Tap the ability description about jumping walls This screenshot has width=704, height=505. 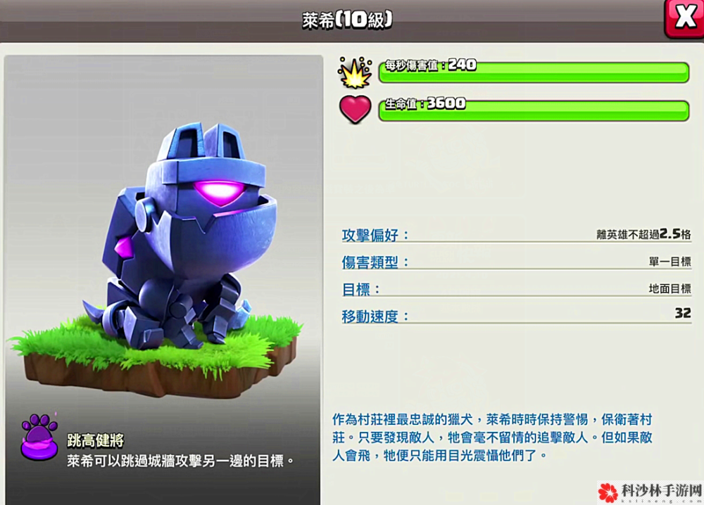click(180, 461)
